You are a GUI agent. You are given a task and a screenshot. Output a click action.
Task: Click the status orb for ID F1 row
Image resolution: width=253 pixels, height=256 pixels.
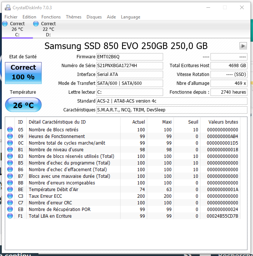coord(10,216)
